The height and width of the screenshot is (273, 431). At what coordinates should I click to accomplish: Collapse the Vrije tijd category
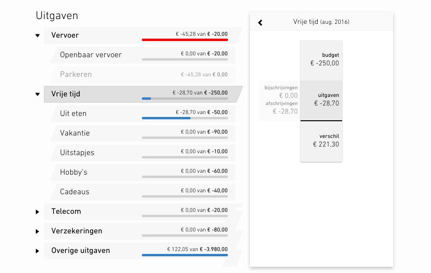(x=37, y=94)
